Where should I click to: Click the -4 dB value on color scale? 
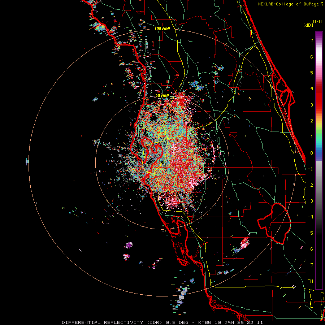pyautogui.click(x=310, y=217)
